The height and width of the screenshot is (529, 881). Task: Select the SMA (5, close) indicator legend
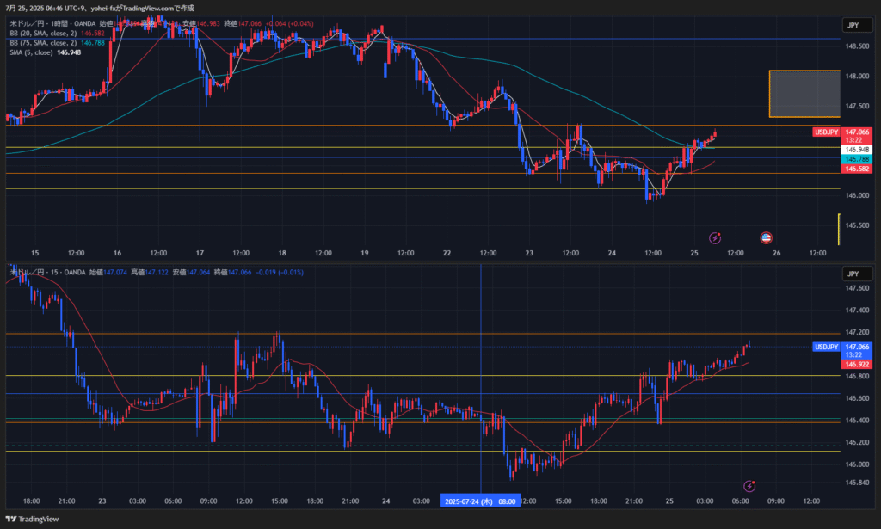point(33,52)
